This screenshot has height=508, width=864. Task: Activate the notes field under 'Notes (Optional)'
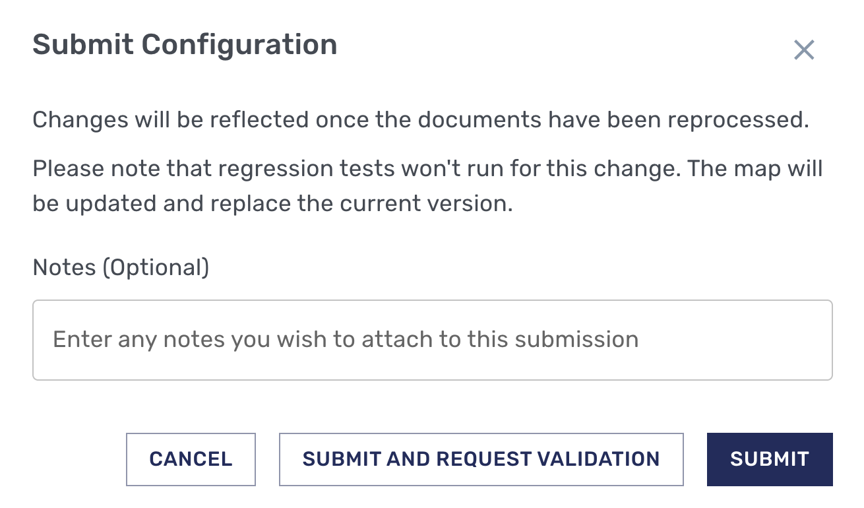coord(432,340)
